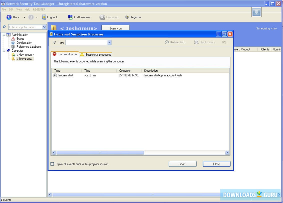Click the Client events button
This screenshot has width=283, height=203.
[x=205, y=42]
